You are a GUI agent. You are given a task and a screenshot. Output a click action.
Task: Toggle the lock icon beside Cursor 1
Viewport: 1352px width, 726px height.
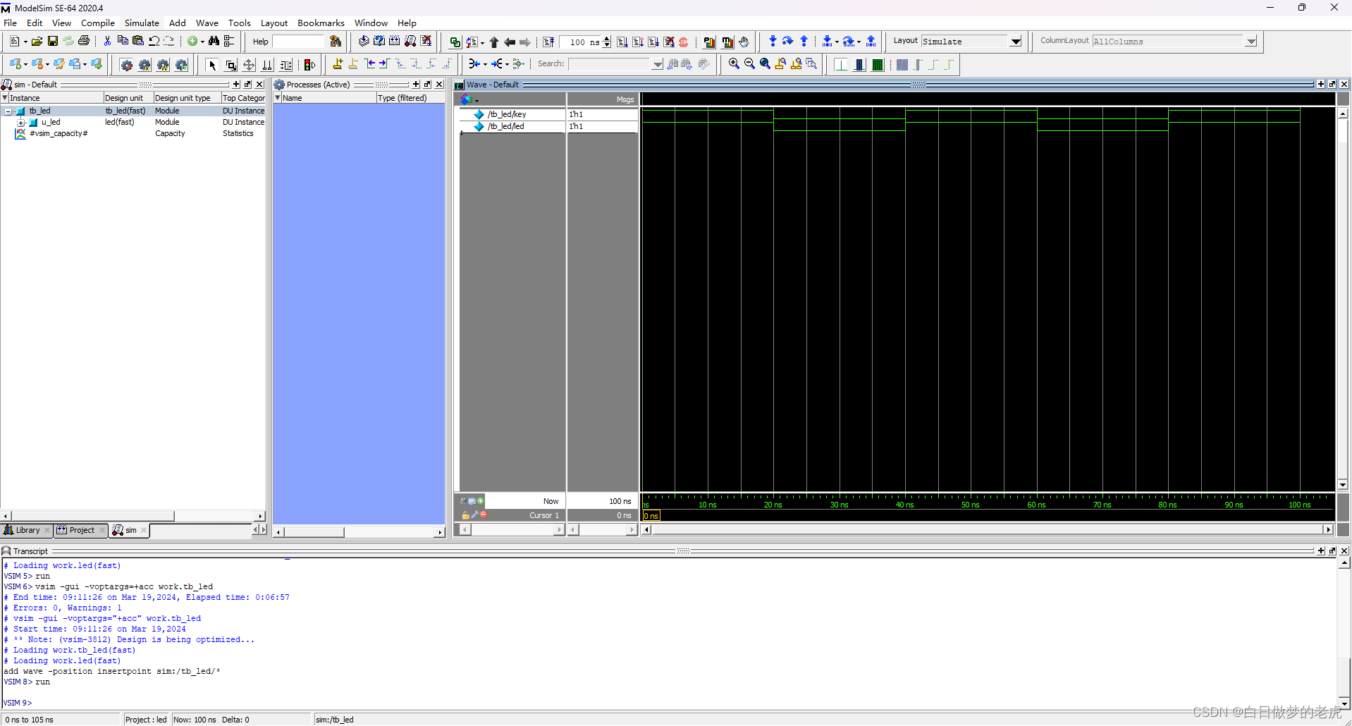pos(465,515)
